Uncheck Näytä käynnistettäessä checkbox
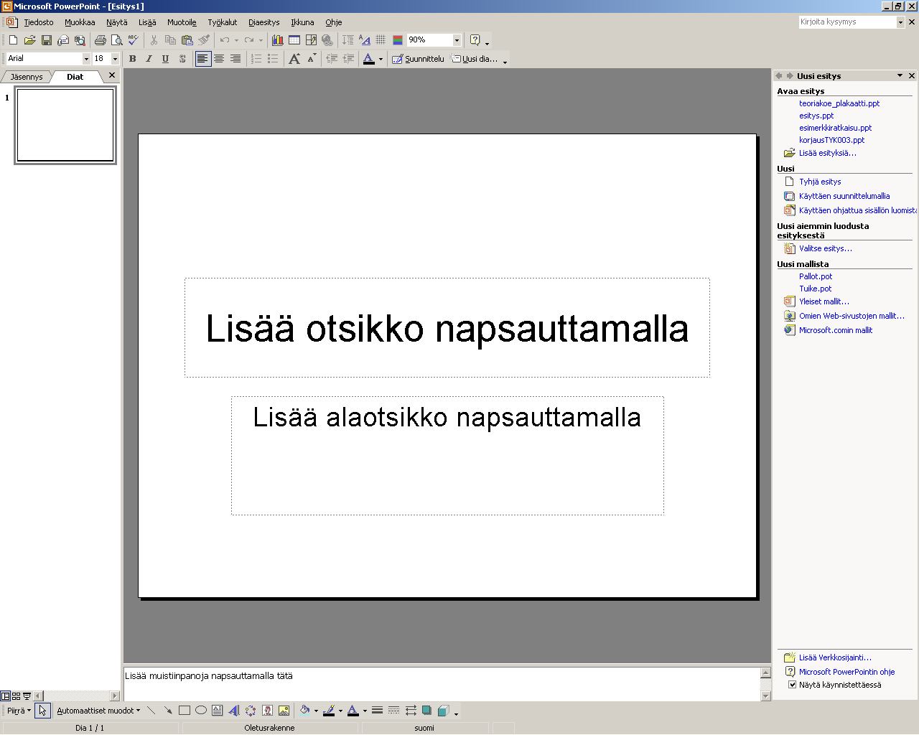919x735 pixels. coord(793,685)
